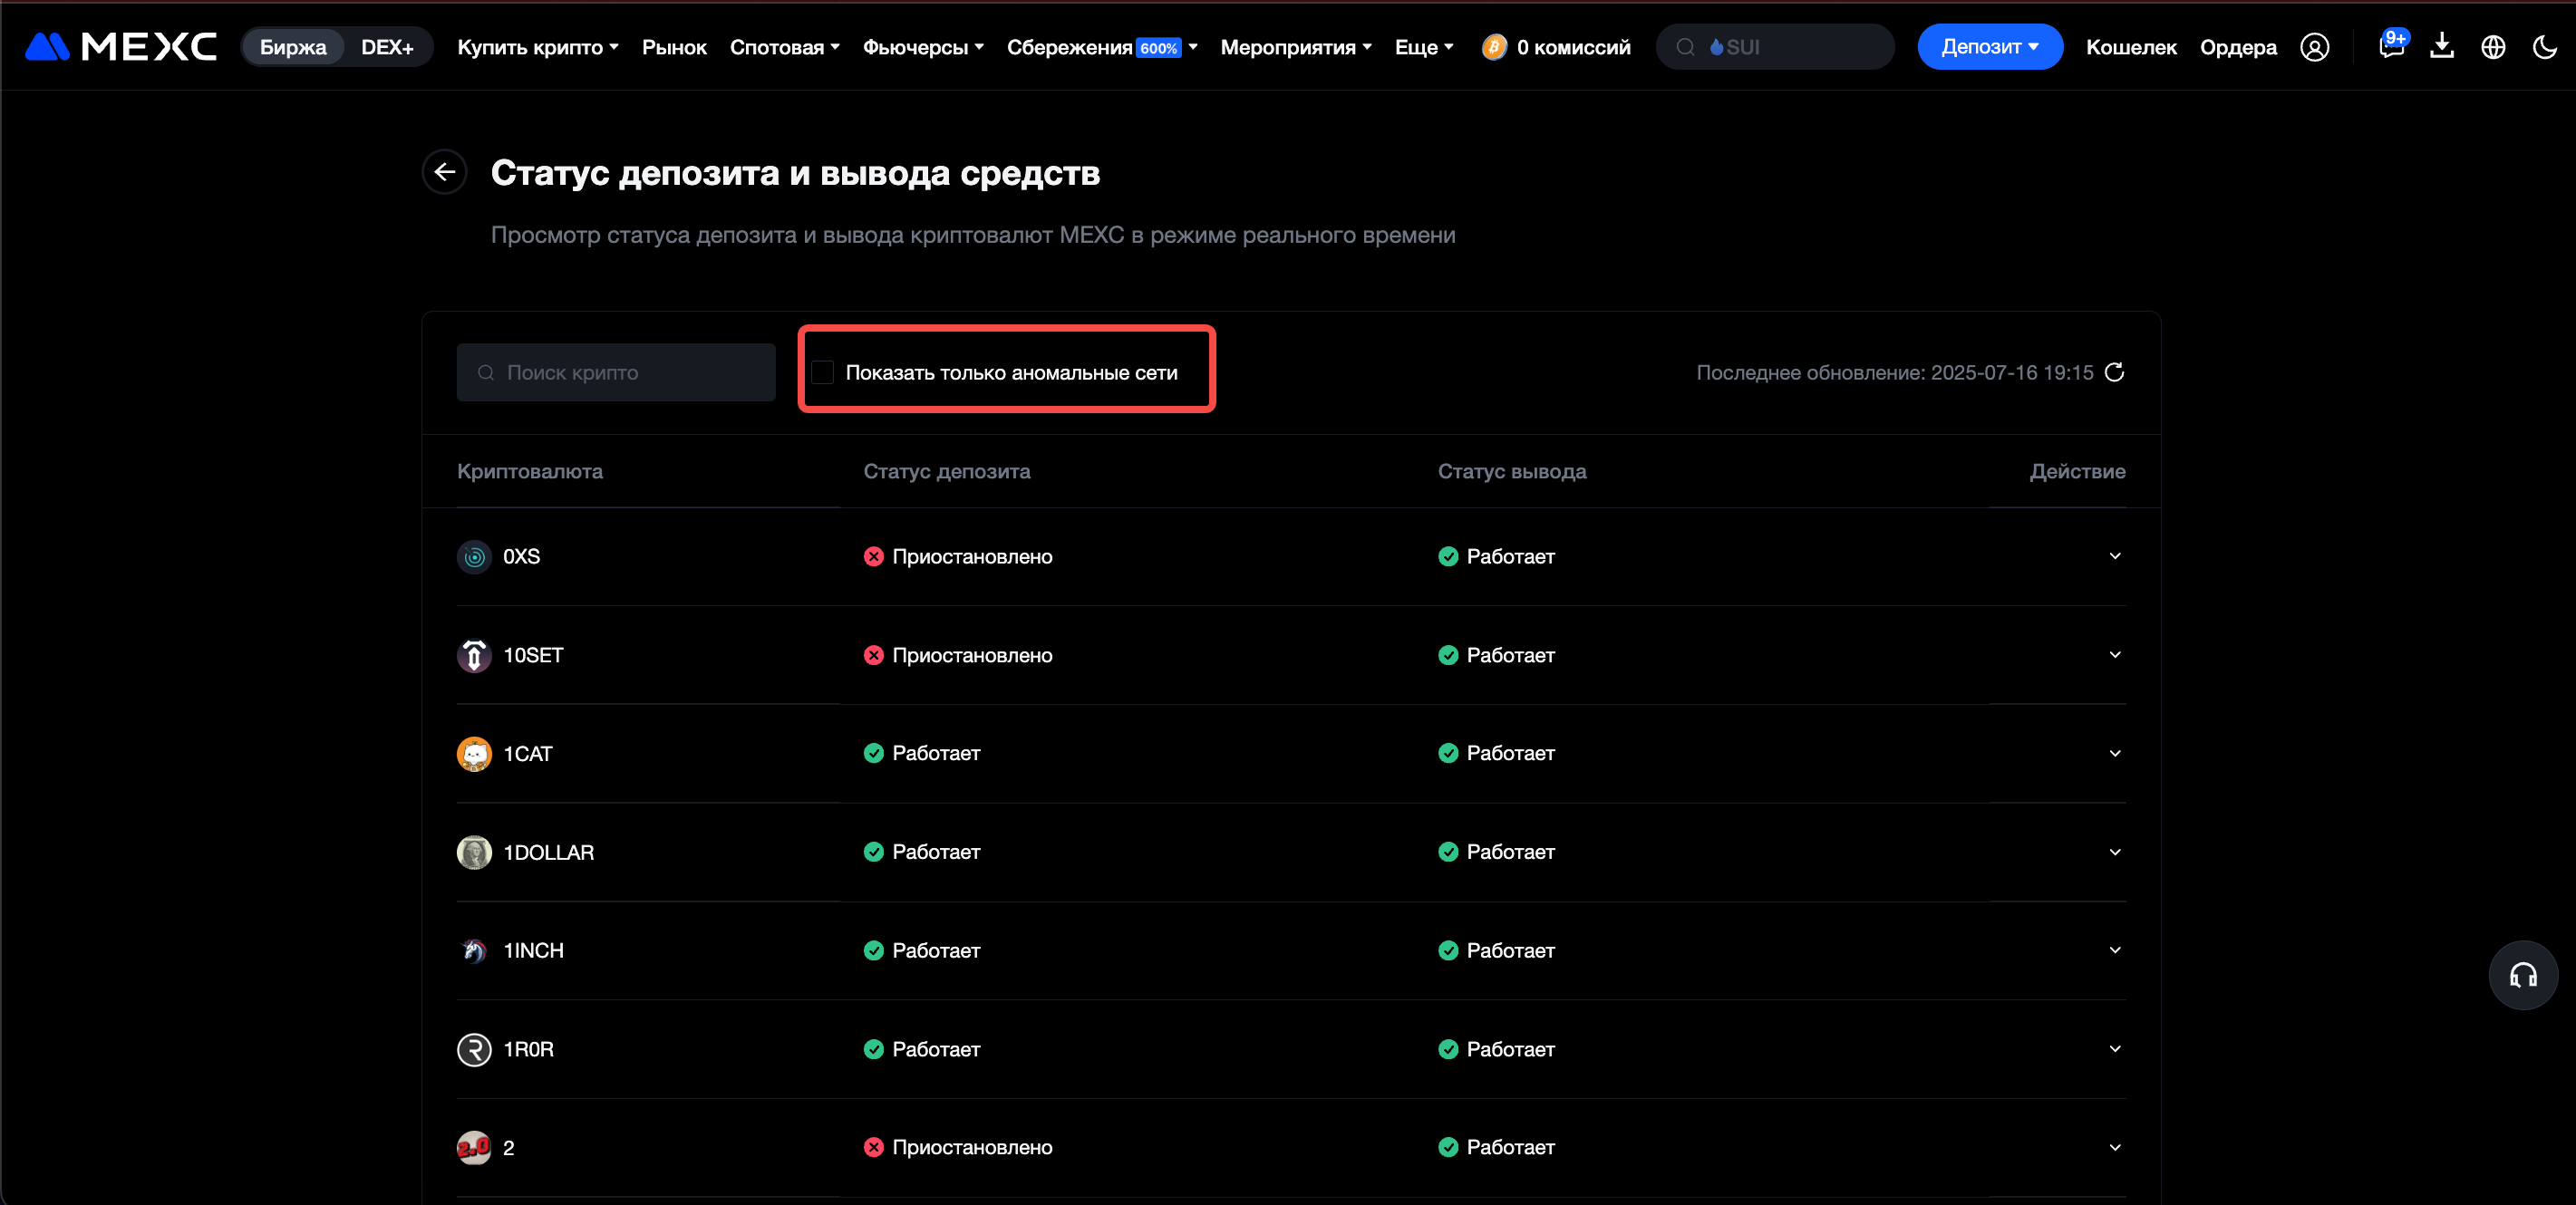2576x1205 pixels.
Task: Refresh the last update timestamp
Action: [x=2114, y=372]
